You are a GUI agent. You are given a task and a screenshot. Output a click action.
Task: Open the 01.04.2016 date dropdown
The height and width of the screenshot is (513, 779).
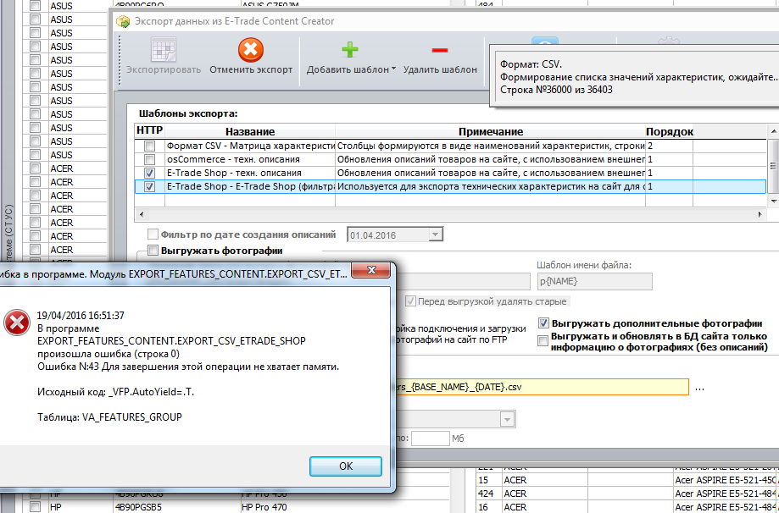click(435, 234)
